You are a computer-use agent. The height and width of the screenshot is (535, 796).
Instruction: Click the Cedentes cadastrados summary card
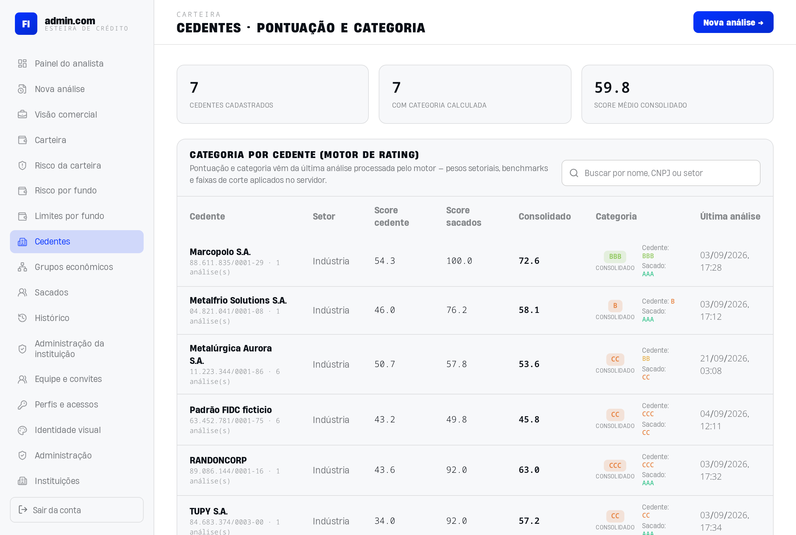(272, 94)
